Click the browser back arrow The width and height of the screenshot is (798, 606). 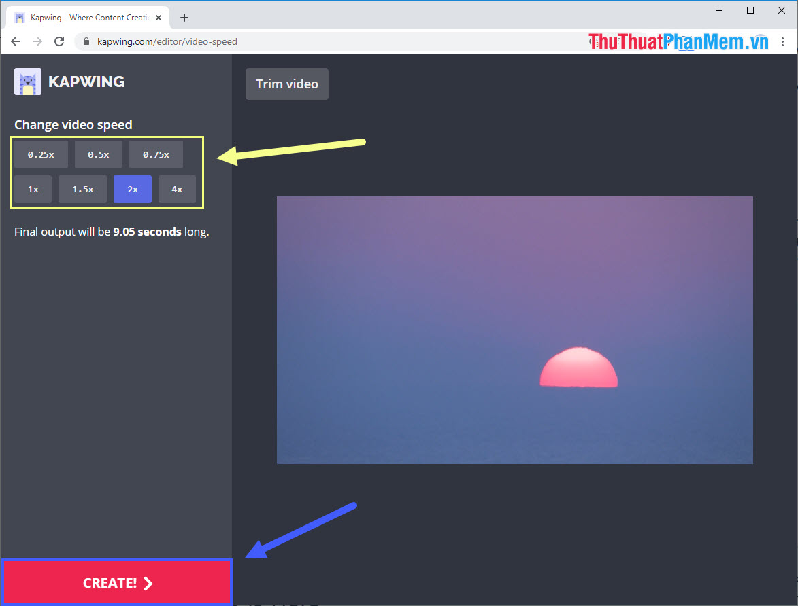[15, 41]
